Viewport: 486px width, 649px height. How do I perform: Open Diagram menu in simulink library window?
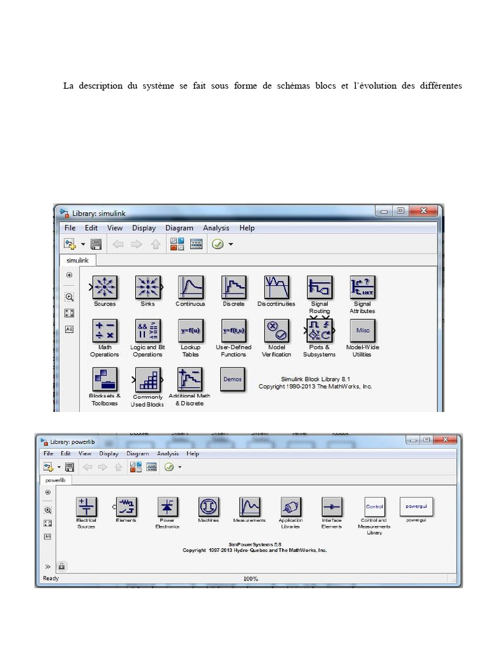[x=179, y=228]
